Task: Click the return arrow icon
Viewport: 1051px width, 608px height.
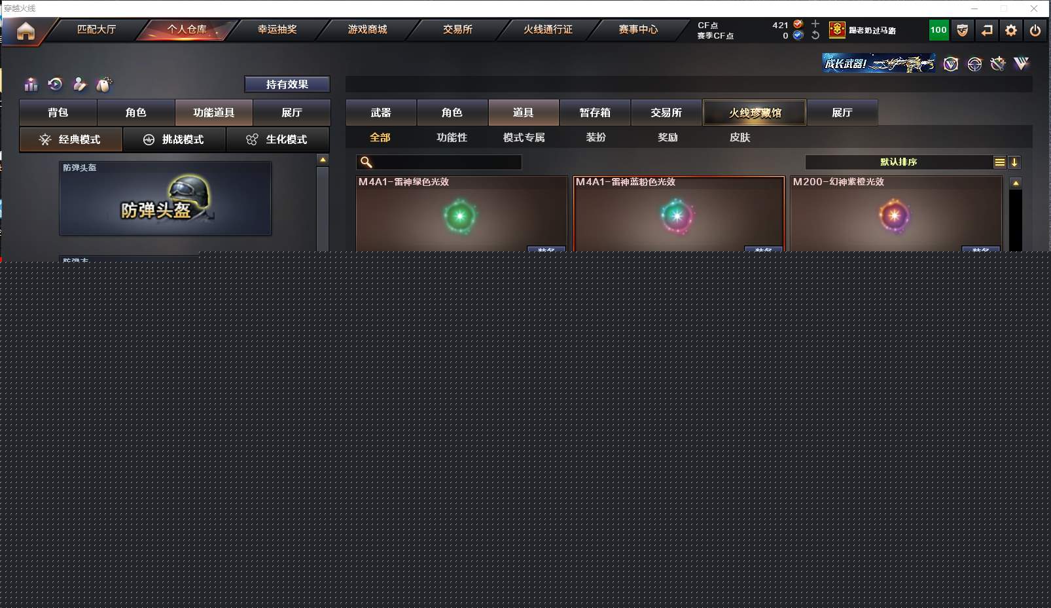Action: [987, 30]
